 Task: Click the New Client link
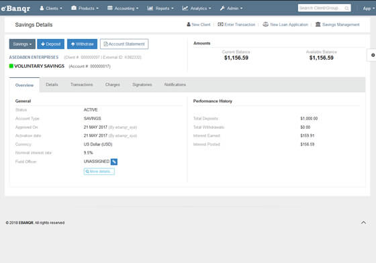tap(198, 24)
